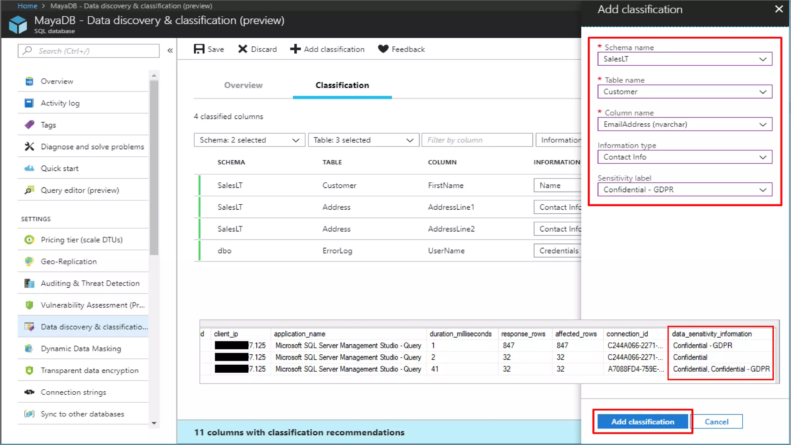Viewport: 791px width, 445px height.
Task: Open Geo-Replication settings item
Action: pyautogui.click(x=83, y=262)
